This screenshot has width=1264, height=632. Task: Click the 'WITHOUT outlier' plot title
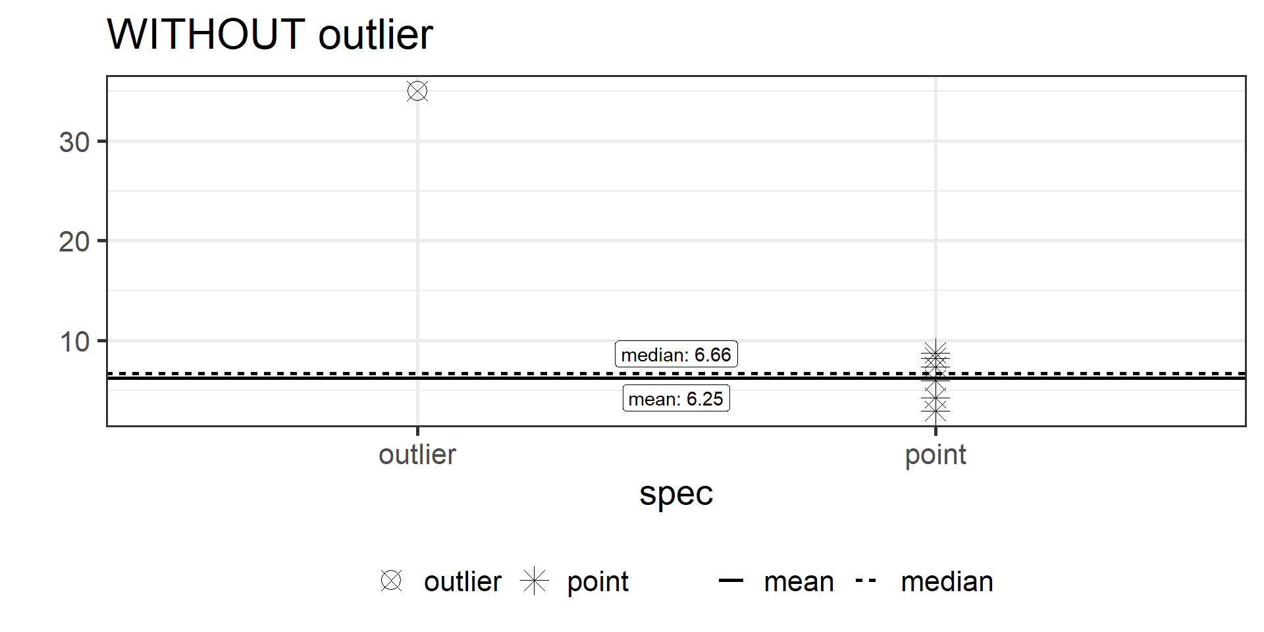[x=270, y=34]
